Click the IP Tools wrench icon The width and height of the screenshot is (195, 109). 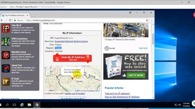click(6, 82)
